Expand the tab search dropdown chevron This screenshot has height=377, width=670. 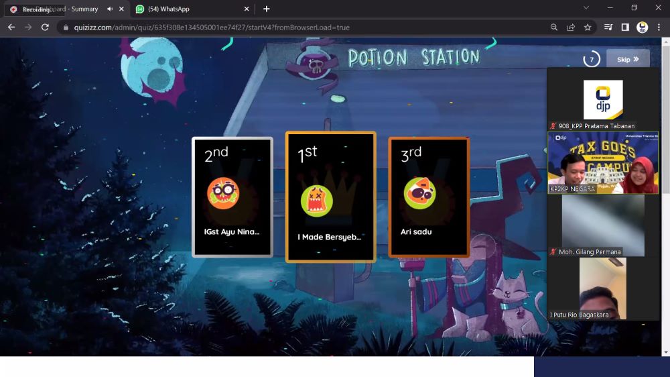(586, 8)
